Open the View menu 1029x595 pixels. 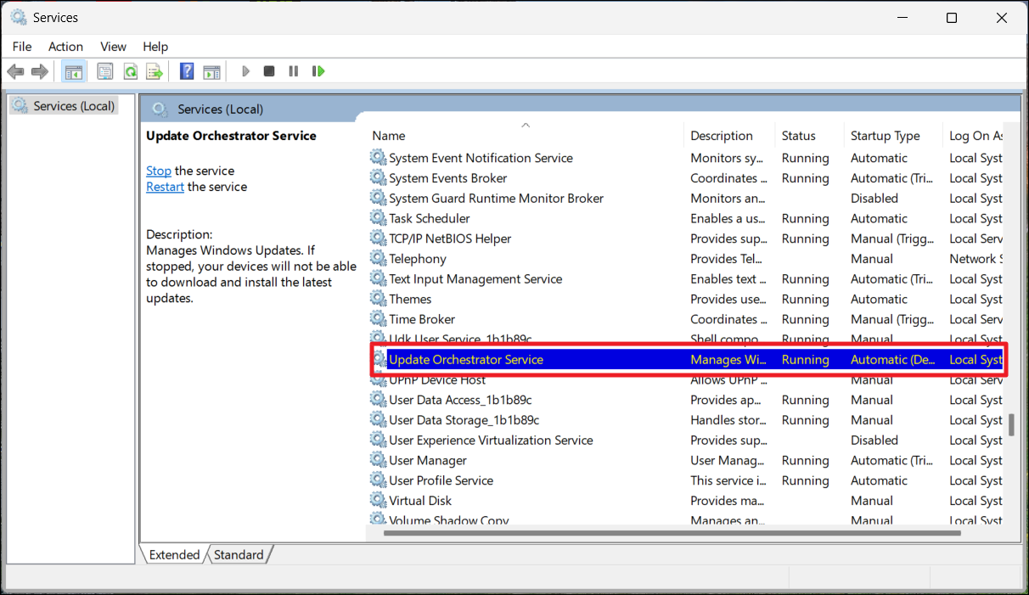point(113,47)
